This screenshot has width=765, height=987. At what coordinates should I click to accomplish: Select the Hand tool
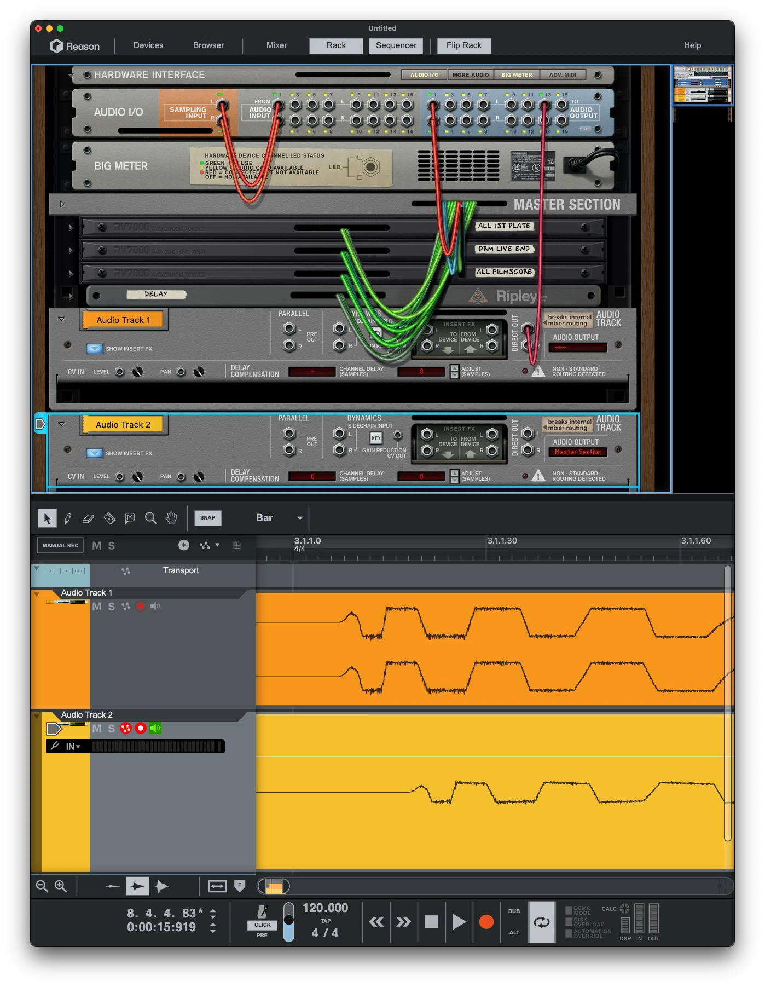coord(171,518)
